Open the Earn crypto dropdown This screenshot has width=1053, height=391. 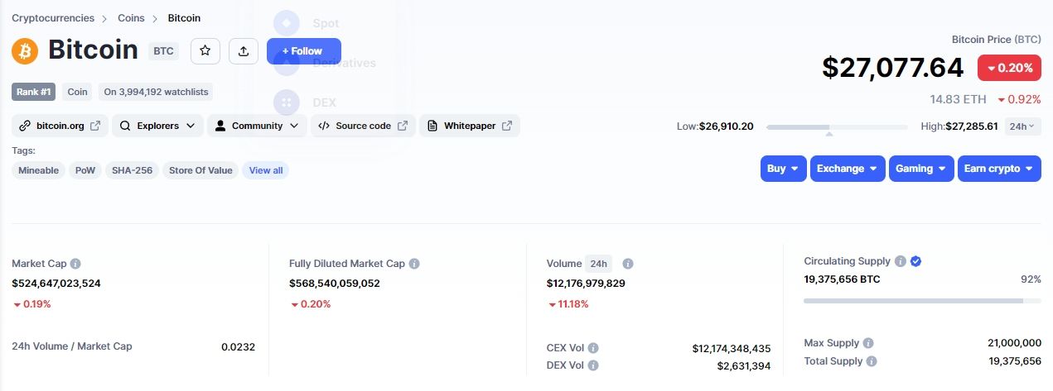pyautogui.click(x=999, y=169)
